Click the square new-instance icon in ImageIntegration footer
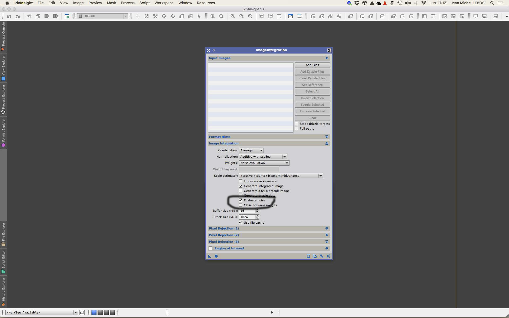Viewport: 509px width, 318px height. coord(308,256)
